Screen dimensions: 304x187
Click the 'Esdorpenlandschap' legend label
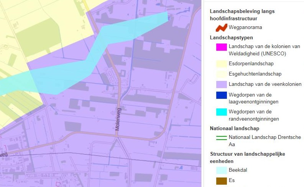click(251, 63)
